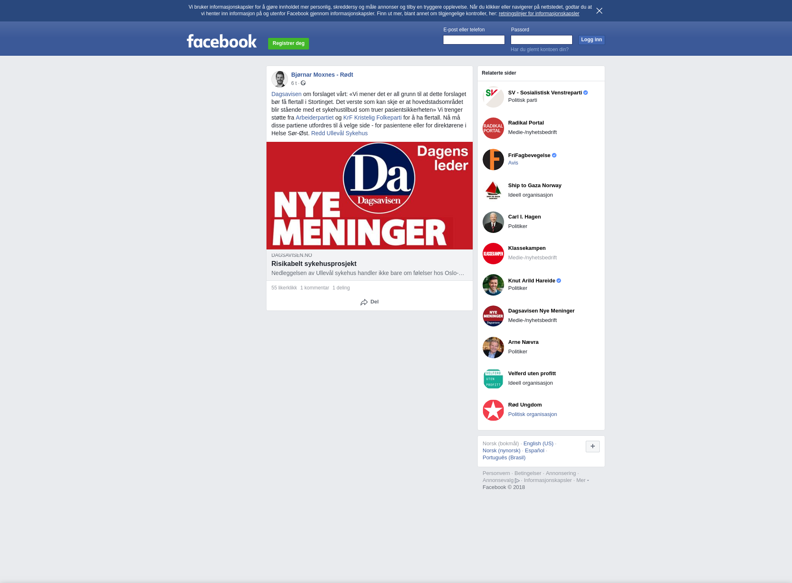Open Har du glemt kontoen din link

tap(540, 49)
